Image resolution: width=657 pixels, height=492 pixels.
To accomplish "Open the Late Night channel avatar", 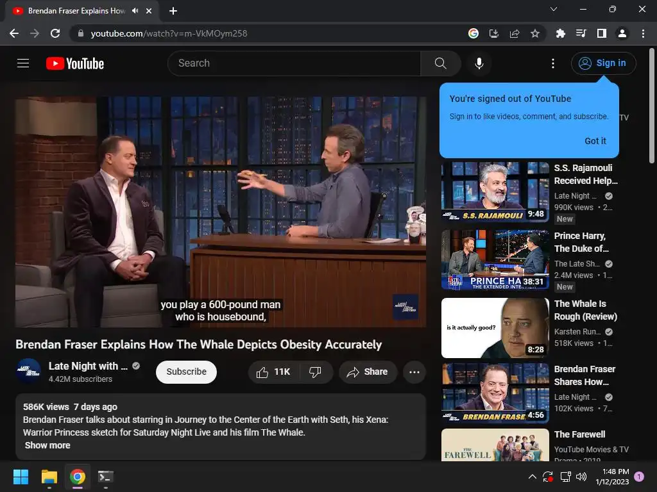I will (28, 371).
